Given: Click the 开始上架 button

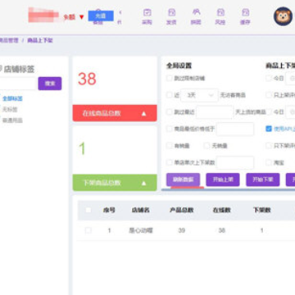Looking at the screenshot, I should pyautogui.click(x=223, y=179).
